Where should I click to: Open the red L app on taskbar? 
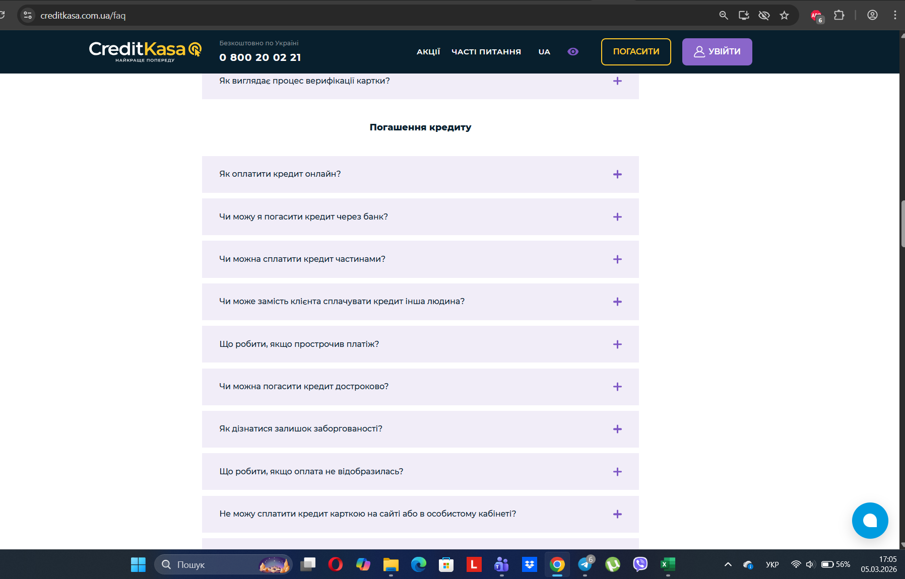tap(474, 564)
